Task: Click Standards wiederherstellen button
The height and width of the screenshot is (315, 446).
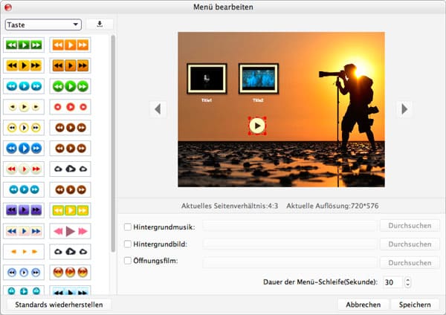Action: [x=59, y=305]
